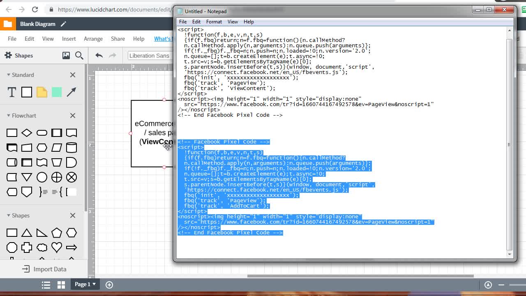
Task: Click the Shapes panel header button
Action: coord(19,55)
